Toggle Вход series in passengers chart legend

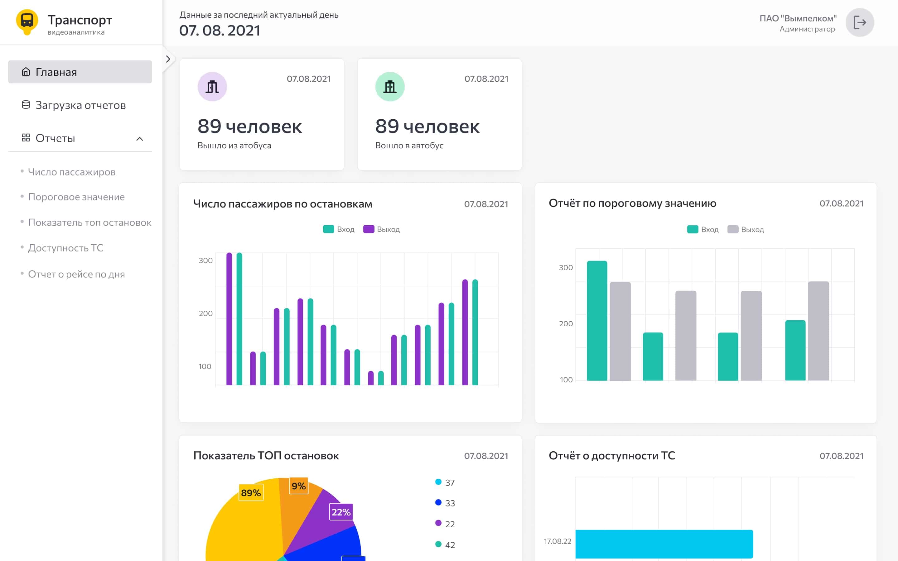tap(338, 229)
